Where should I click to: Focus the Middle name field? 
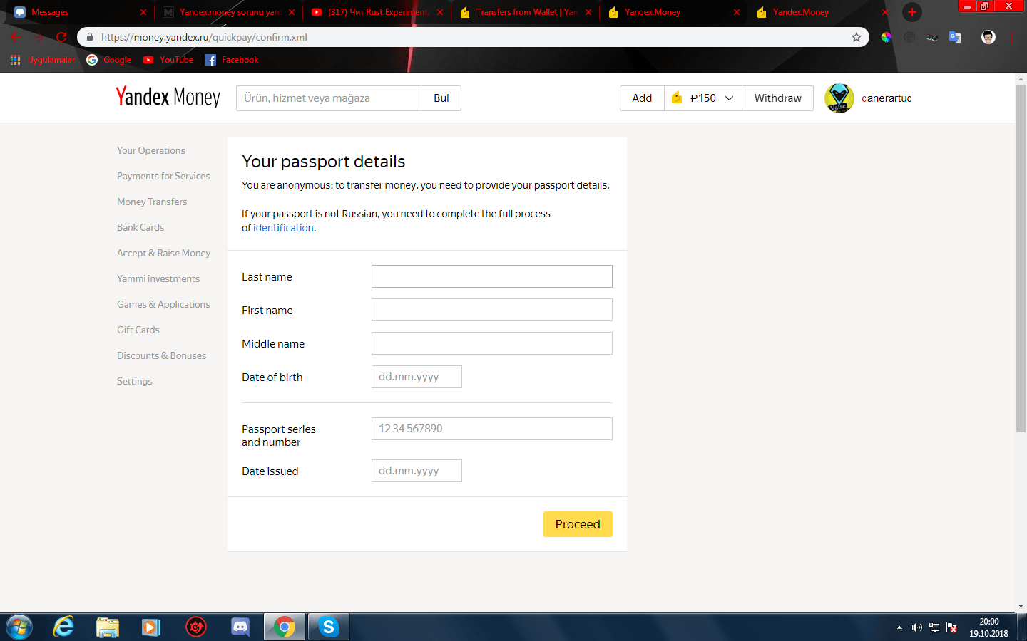coord(492,343)
